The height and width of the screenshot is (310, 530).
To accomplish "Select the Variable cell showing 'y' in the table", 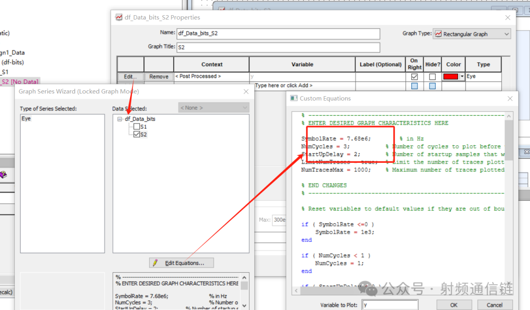I will click(302, 77).
